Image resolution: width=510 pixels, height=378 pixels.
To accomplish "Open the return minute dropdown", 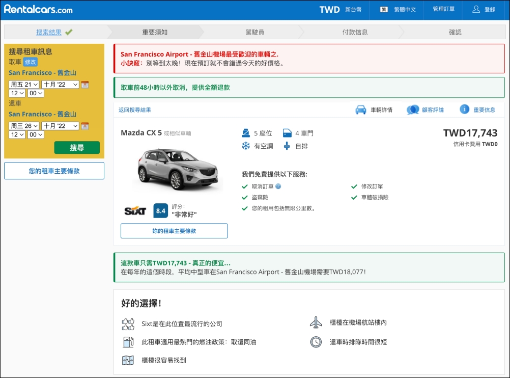I will 36,134.
